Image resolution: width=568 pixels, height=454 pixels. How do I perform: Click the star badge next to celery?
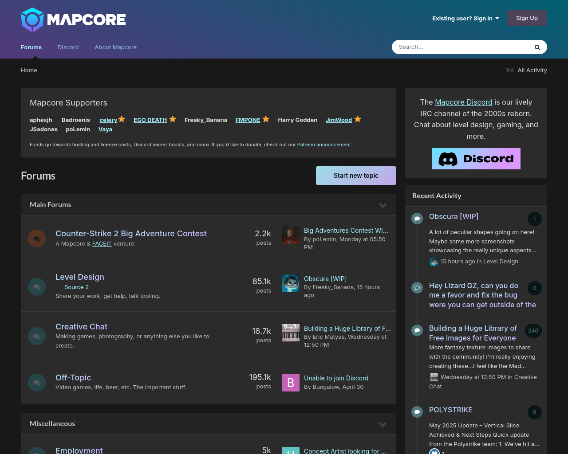[x=122, y=119]
